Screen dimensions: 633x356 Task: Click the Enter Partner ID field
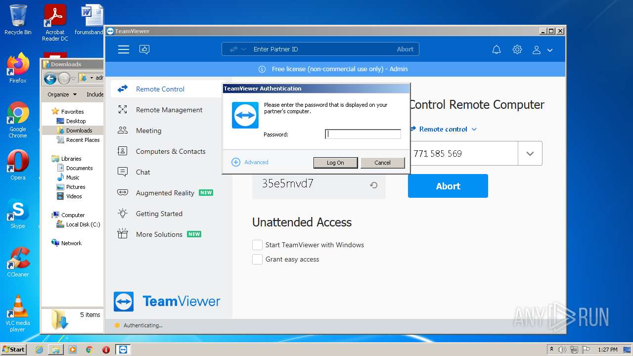tap(321, 49)
